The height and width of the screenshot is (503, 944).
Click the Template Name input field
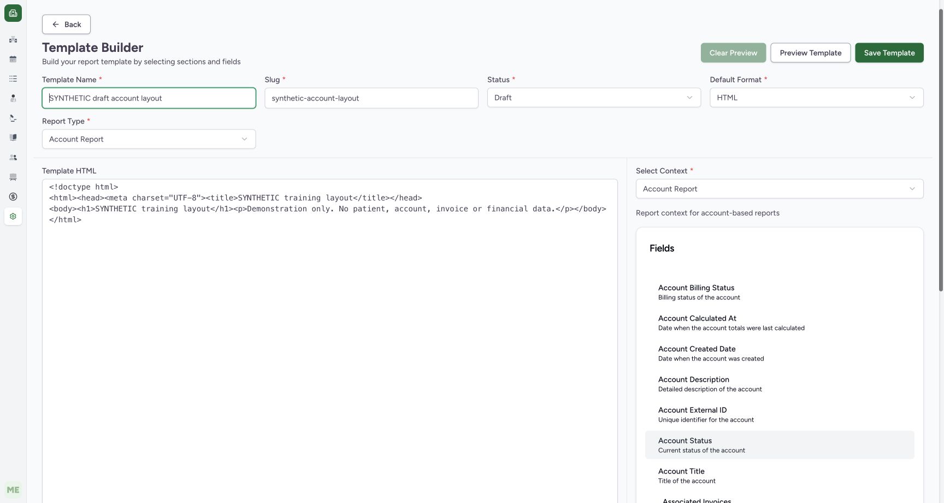pos(149,98)
